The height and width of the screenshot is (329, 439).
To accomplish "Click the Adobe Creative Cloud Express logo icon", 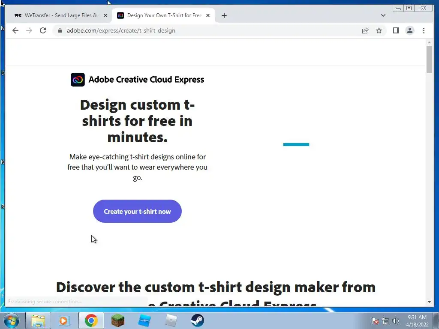I will [x=78, y=80].
